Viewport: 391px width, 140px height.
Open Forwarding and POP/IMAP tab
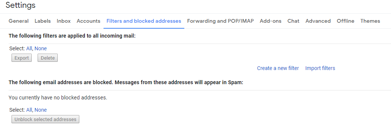pyautogui.click(x=220, y=21)
